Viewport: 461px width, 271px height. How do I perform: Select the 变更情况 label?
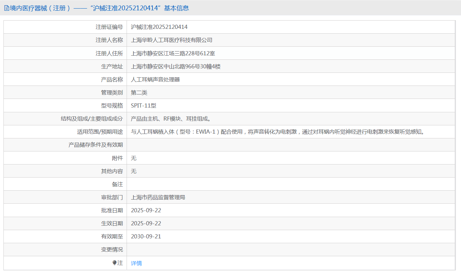coord(112,249)
